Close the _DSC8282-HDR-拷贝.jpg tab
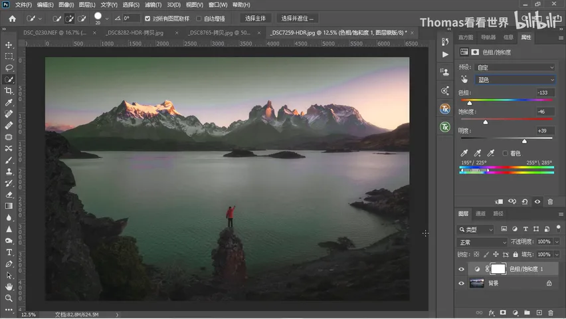 click(x=177, y=33)
